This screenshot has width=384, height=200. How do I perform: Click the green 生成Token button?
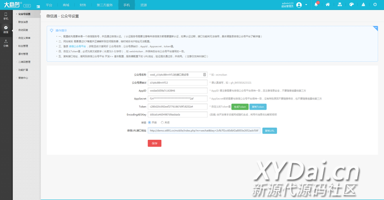point(240,107)
